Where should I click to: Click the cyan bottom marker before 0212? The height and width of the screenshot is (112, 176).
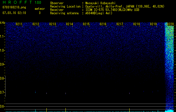36,111
